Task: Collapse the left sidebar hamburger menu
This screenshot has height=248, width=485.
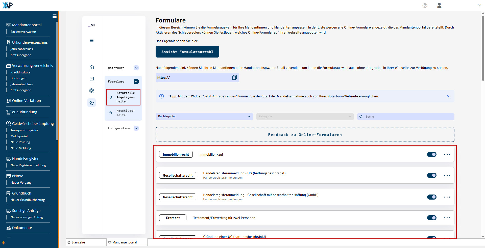Action: pos(54,16)
